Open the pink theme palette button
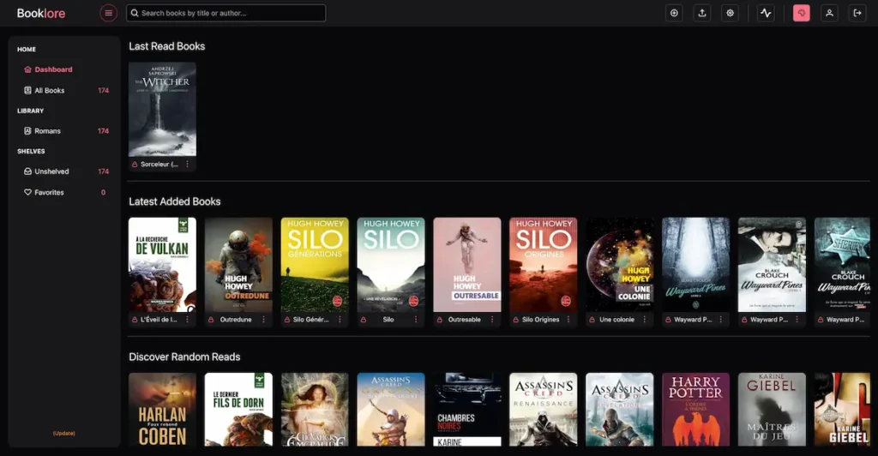The image size is (878, 456). pos(802,13)
